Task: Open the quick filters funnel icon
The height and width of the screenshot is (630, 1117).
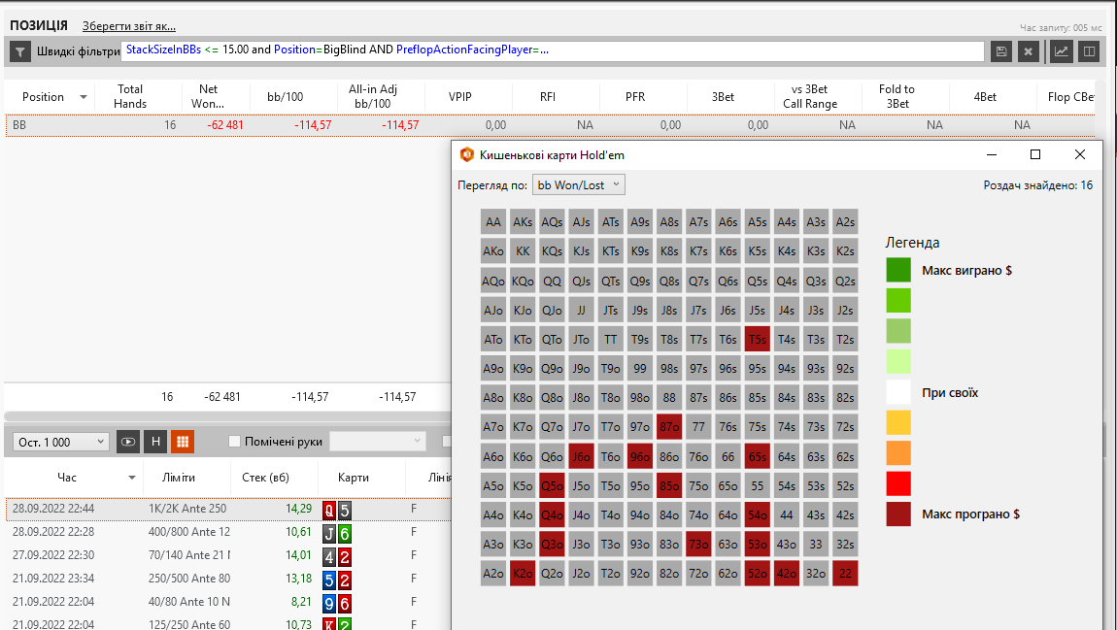Action: 20,51
